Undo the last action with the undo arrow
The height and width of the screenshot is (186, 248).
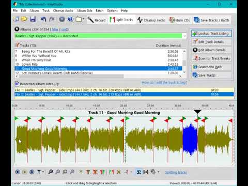click(43, 19)
